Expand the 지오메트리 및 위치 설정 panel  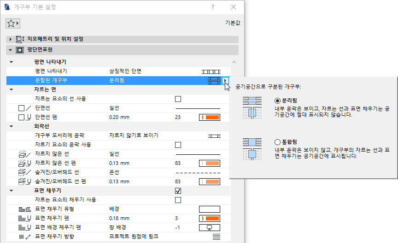coord(11,39)
